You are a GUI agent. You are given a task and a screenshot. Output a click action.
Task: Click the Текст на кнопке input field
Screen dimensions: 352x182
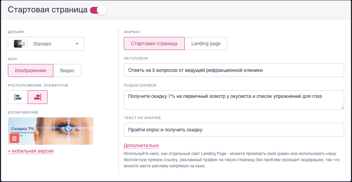click(x=234, y=130)
